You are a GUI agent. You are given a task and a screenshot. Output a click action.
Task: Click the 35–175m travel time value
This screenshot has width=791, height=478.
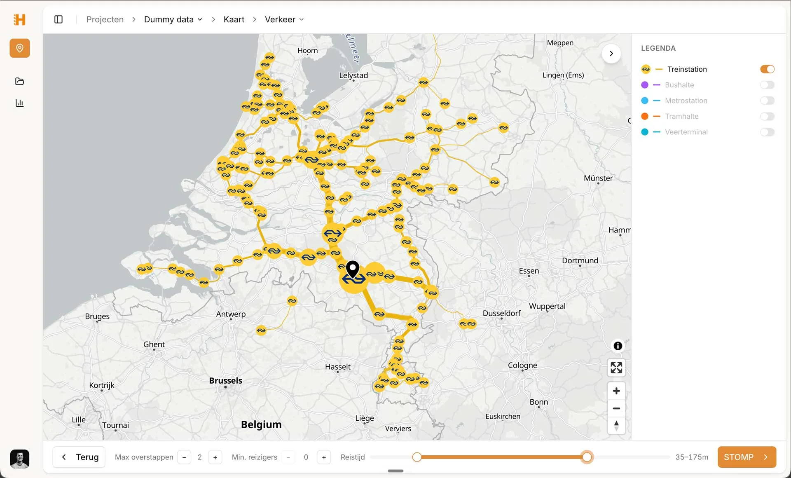(692, 457)
